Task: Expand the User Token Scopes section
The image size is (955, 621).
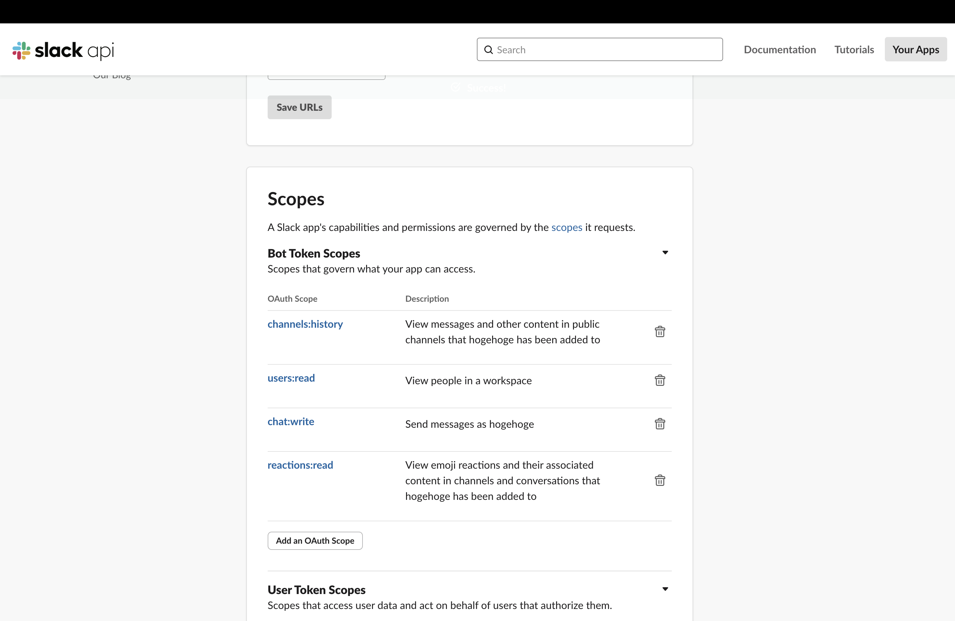Action: tap(665, 589)
